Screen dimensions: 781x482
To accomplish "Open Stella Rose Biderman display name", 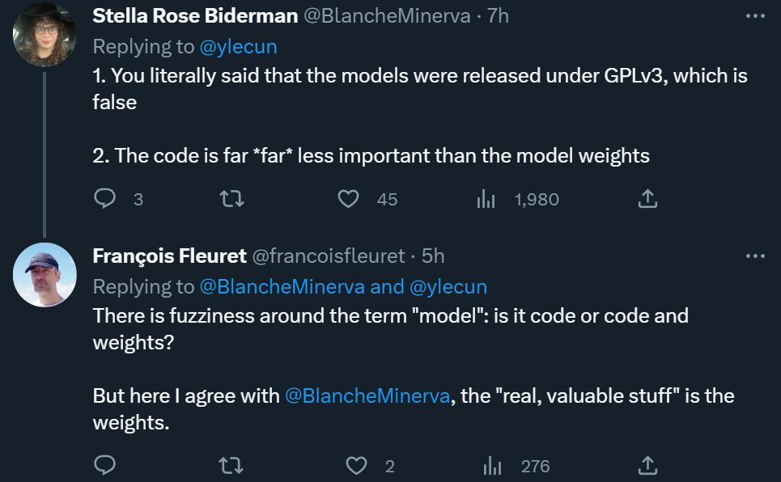I will coord(195,16).
